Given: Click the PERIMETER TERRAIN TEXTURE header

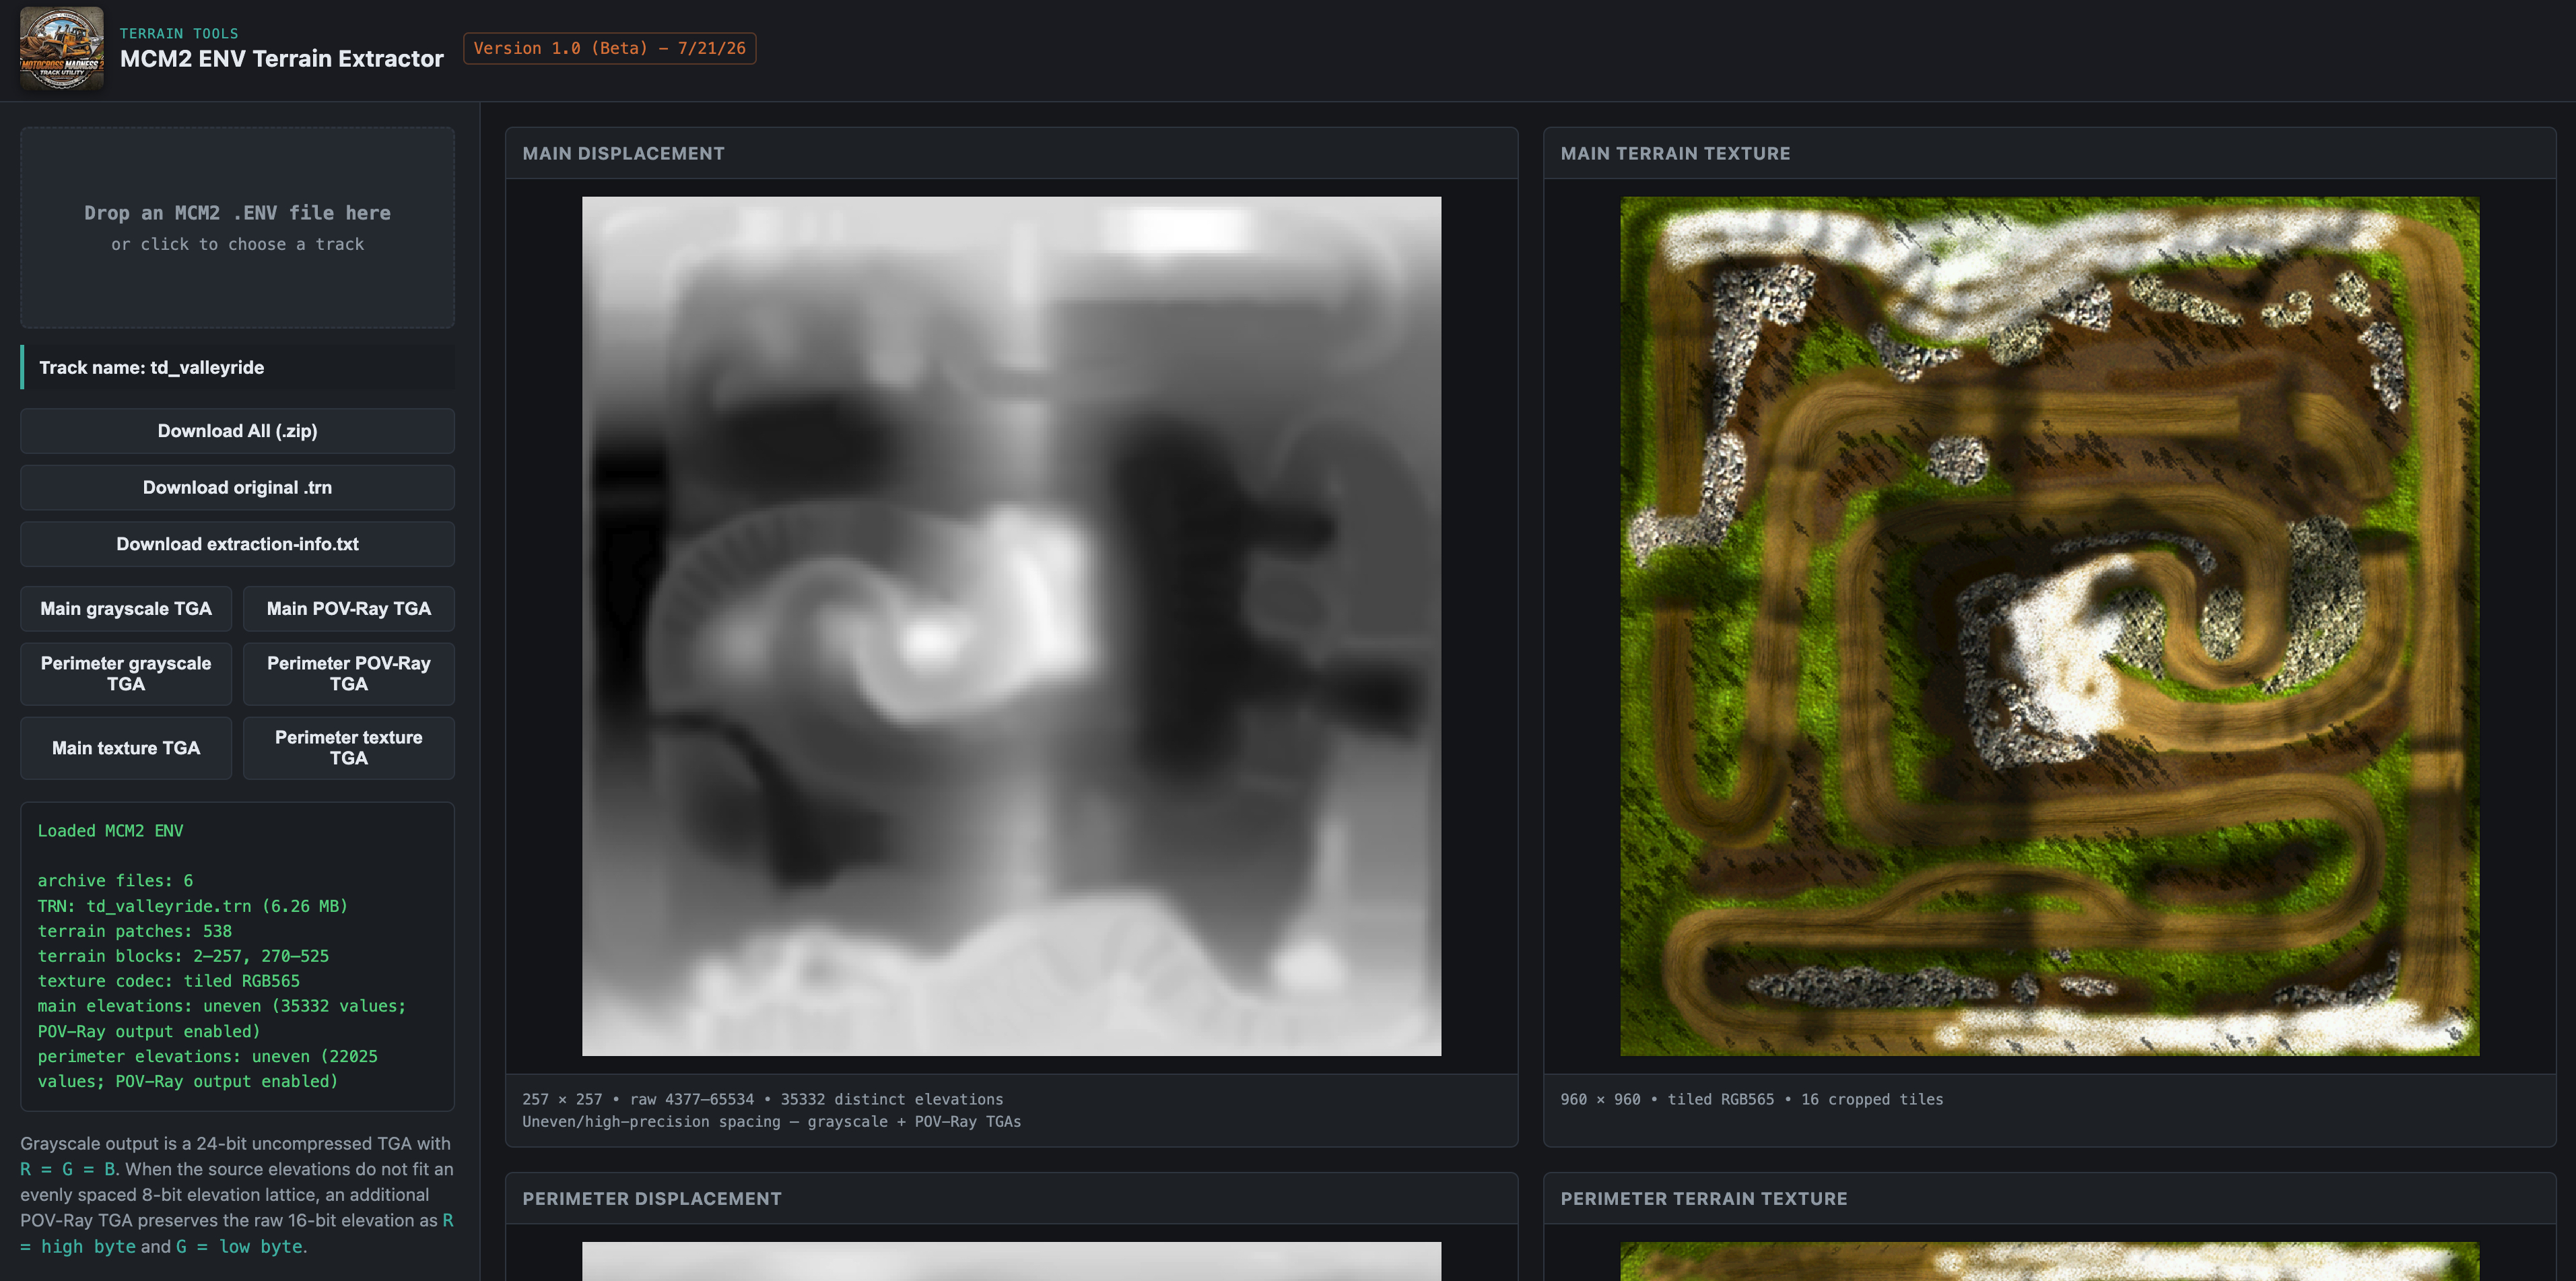Looking at the screenshot, I should tap(2050, 1198).
